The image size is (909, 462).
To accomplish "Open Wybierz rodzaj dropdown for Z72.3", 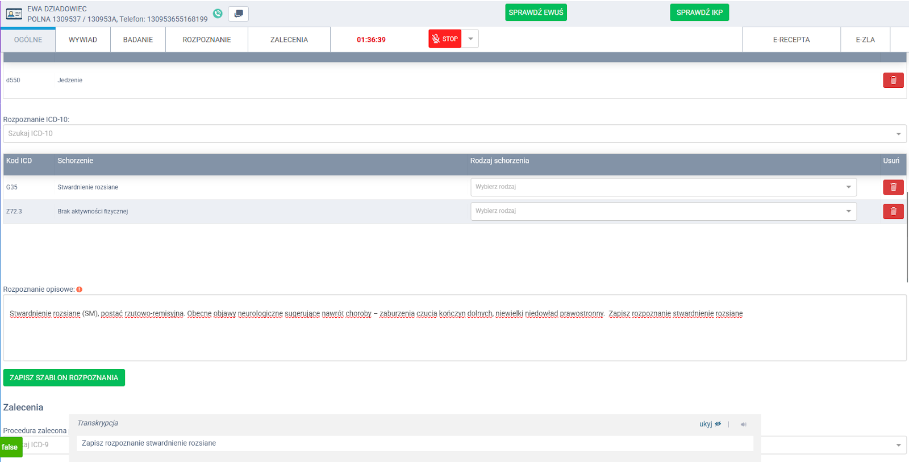I will [663, 211].
